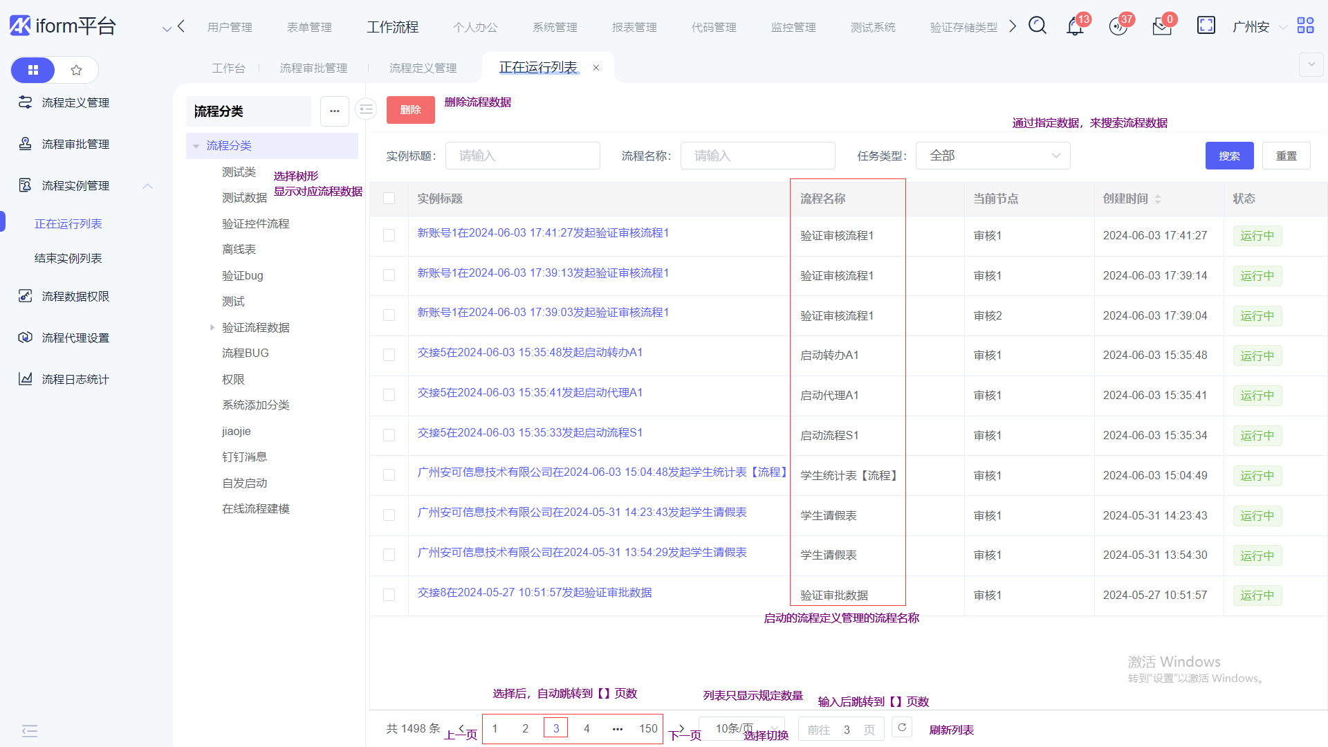Viewport: 1328px width, 747px height.
Task: Click the blue 搜索 button
Action: [x=1229, y=156]
